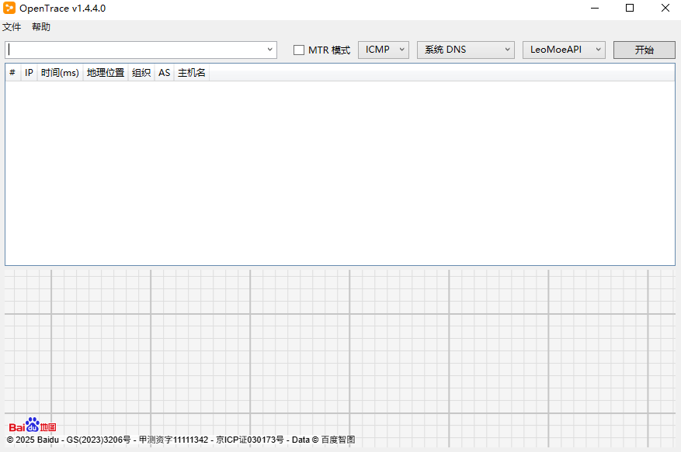This screenshot has width=681, height=452.
Task: Click the # column header
Action: 12,73
